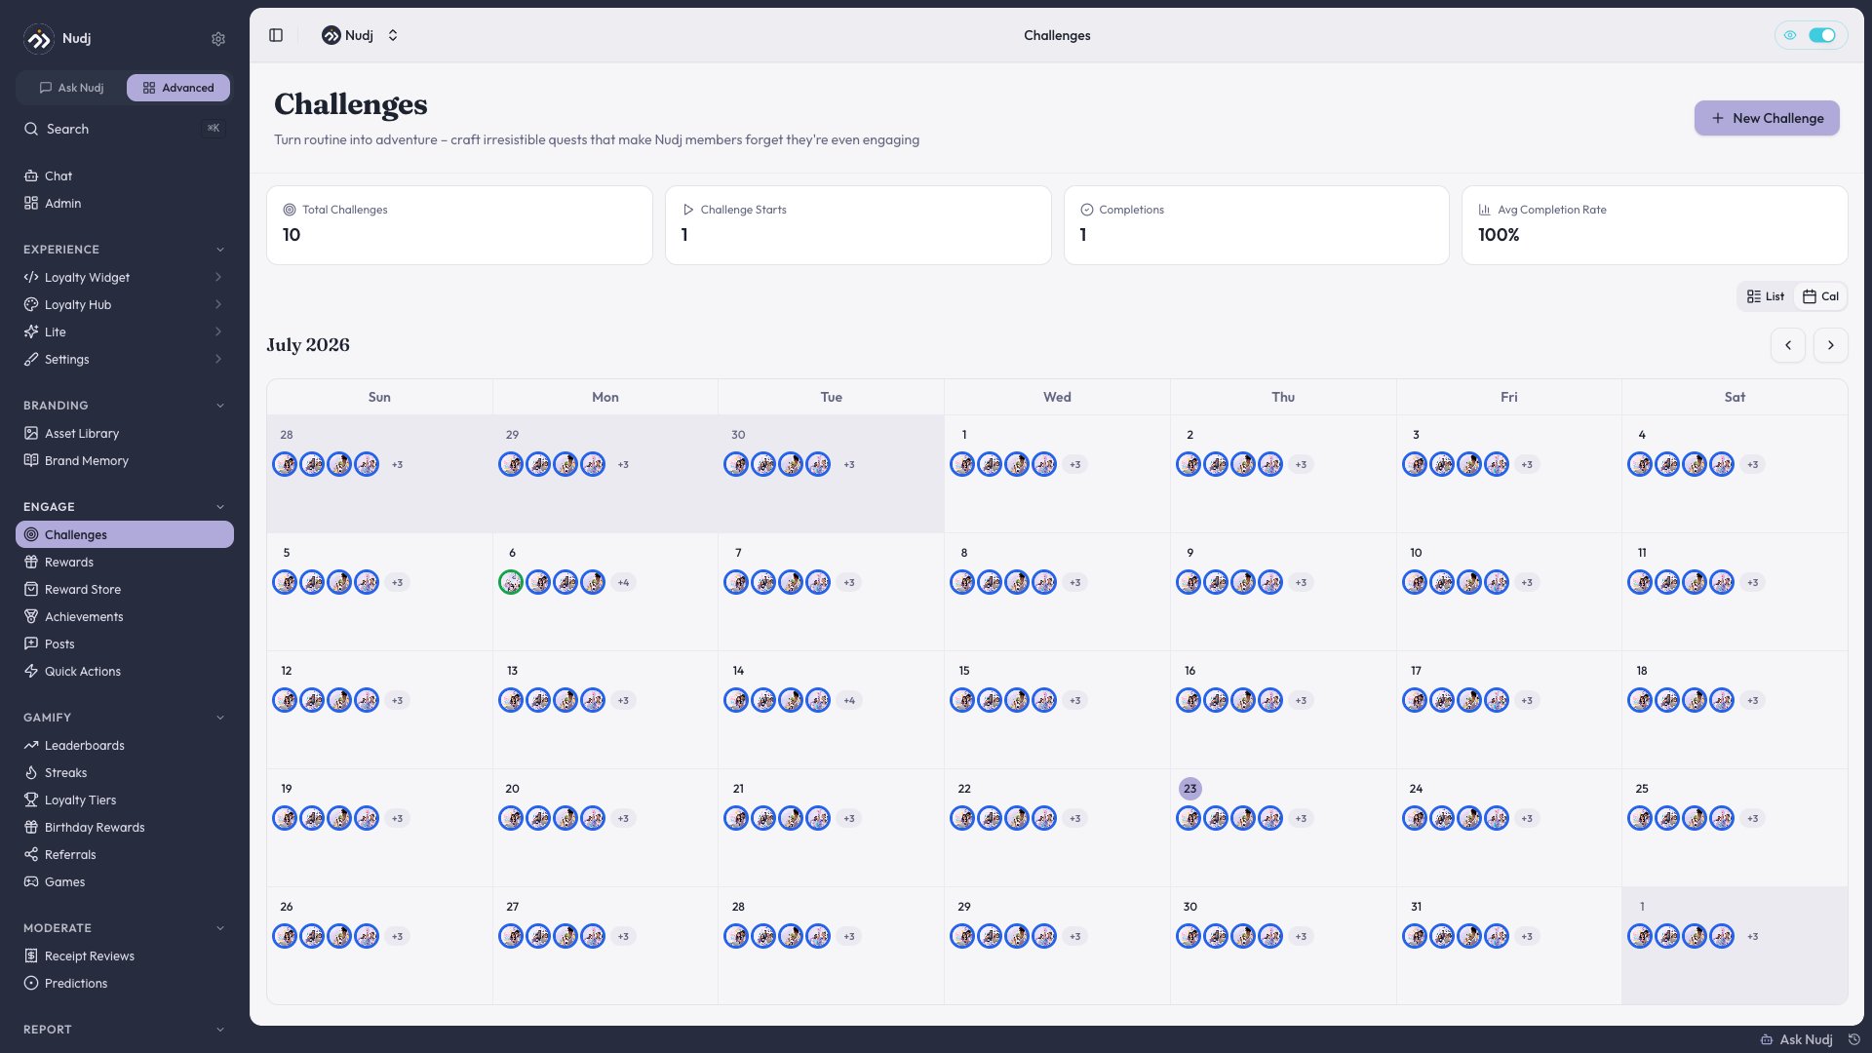Click the Total Challenges stat card

[459, 225]
